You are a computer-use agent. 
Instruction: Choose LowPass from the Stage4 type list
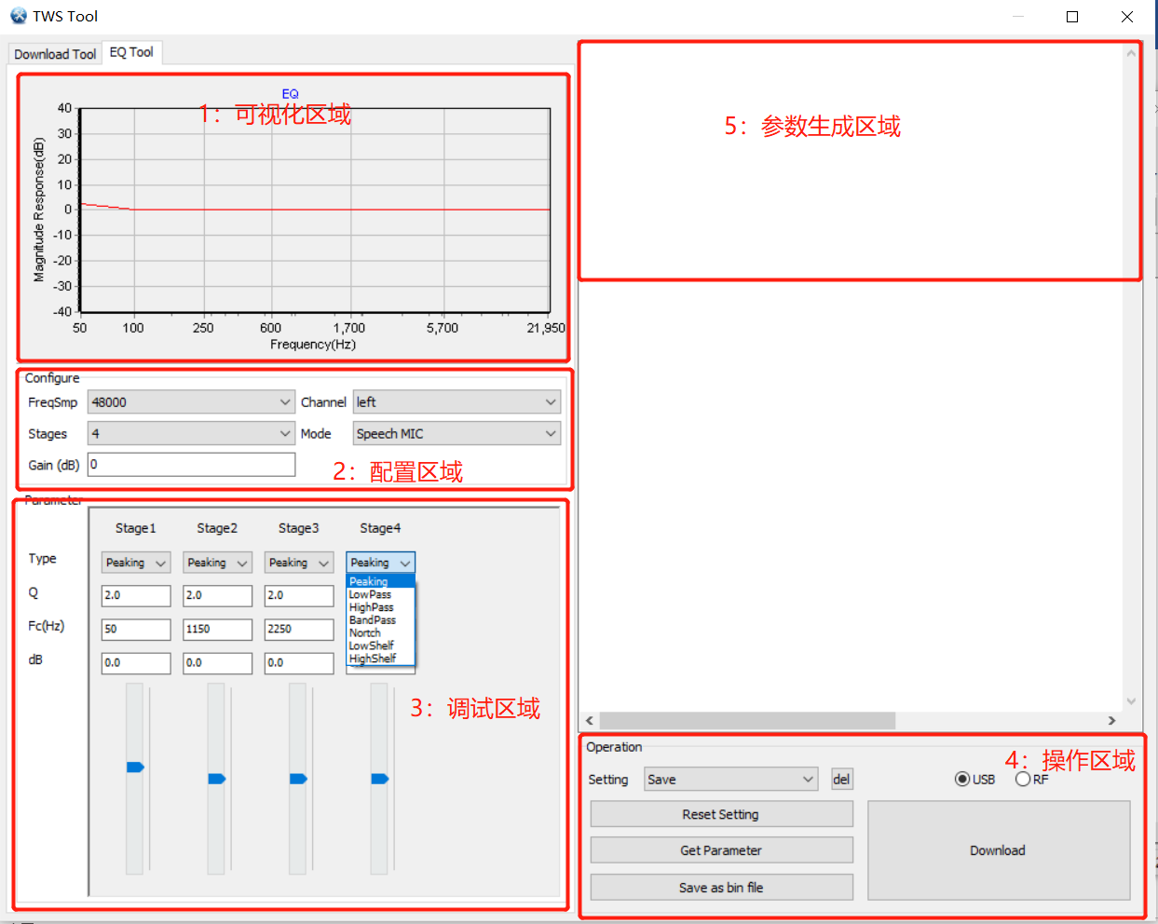(371, 594)
